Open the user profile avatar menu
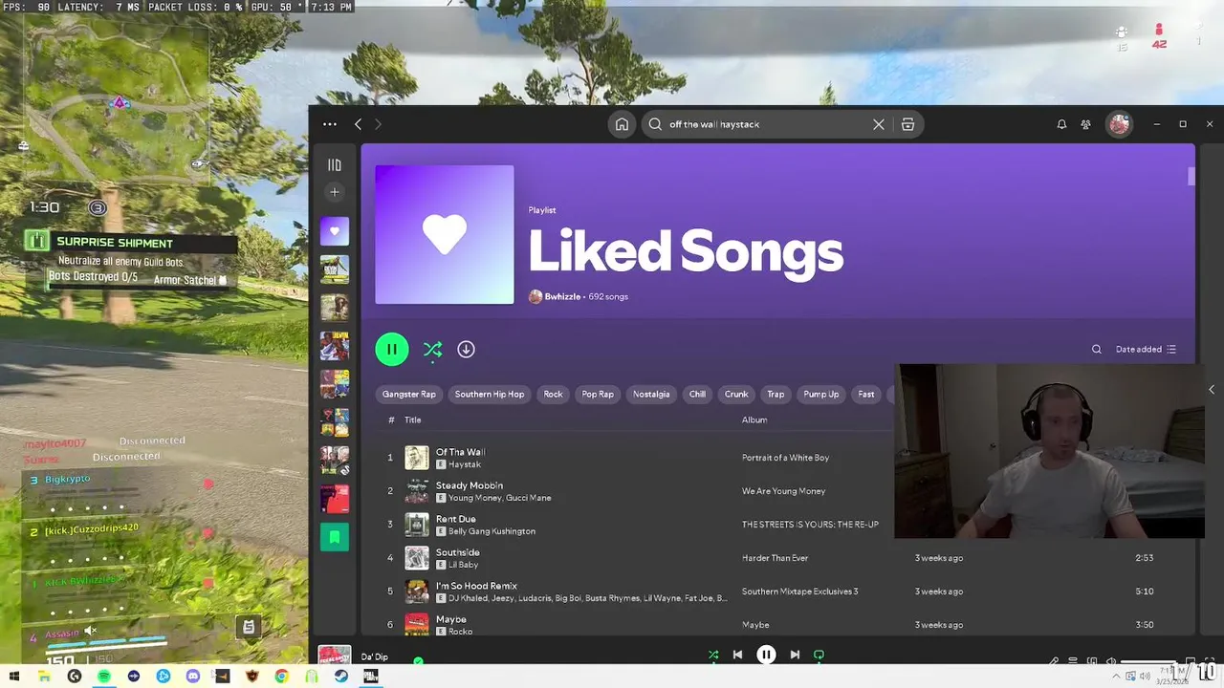The height and width of the screenshot is (688, 1224). tap(1119, 124)
